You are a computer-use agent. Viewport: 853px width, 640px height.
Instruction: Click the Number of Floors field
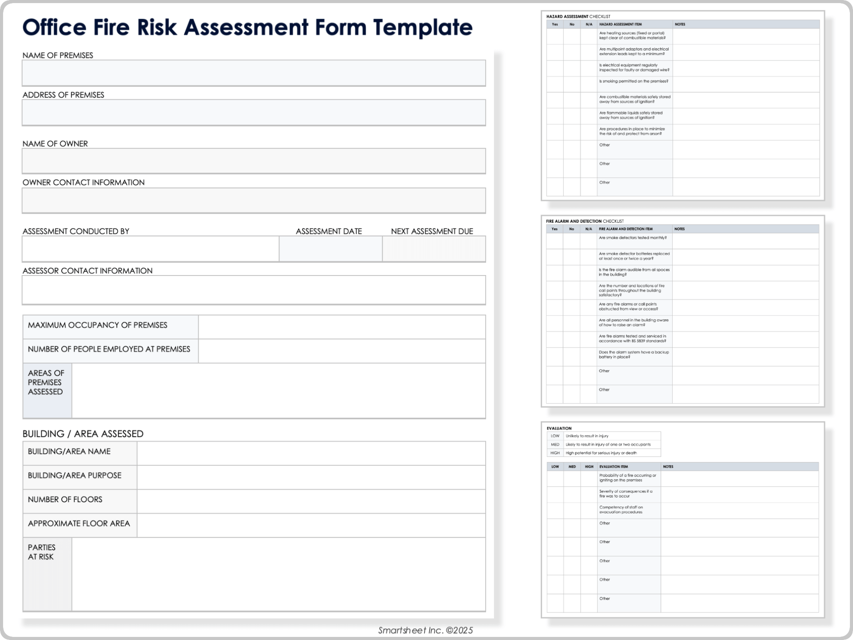point(312,501)
